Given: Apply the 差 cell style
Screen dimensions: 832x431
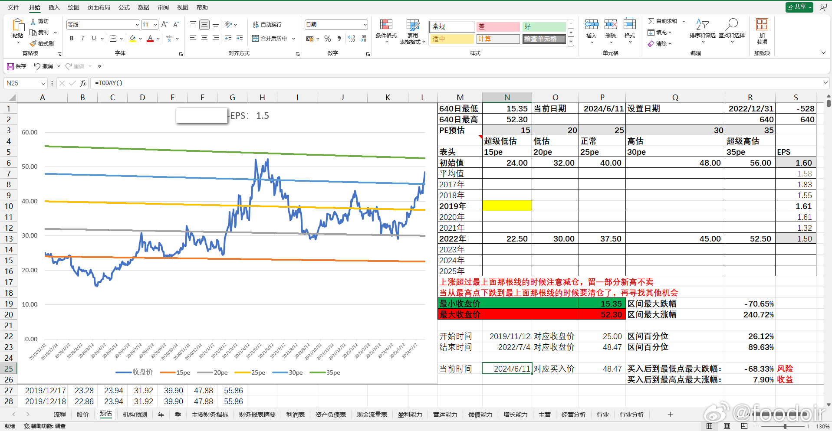Looking at the screenshot, I should click(x=498, y=26).
